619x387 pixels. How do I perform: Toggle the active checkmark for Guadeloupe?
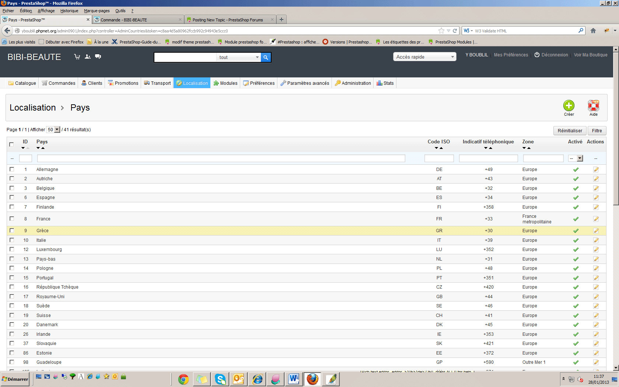(576, 362)
